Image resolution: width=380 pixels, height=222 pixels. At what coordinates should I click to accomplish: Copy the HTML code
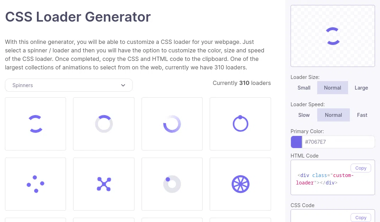point(360,168)
